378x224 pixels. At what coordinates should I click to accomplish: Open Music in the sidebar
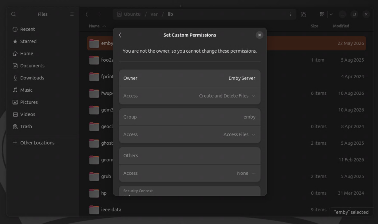43,90
